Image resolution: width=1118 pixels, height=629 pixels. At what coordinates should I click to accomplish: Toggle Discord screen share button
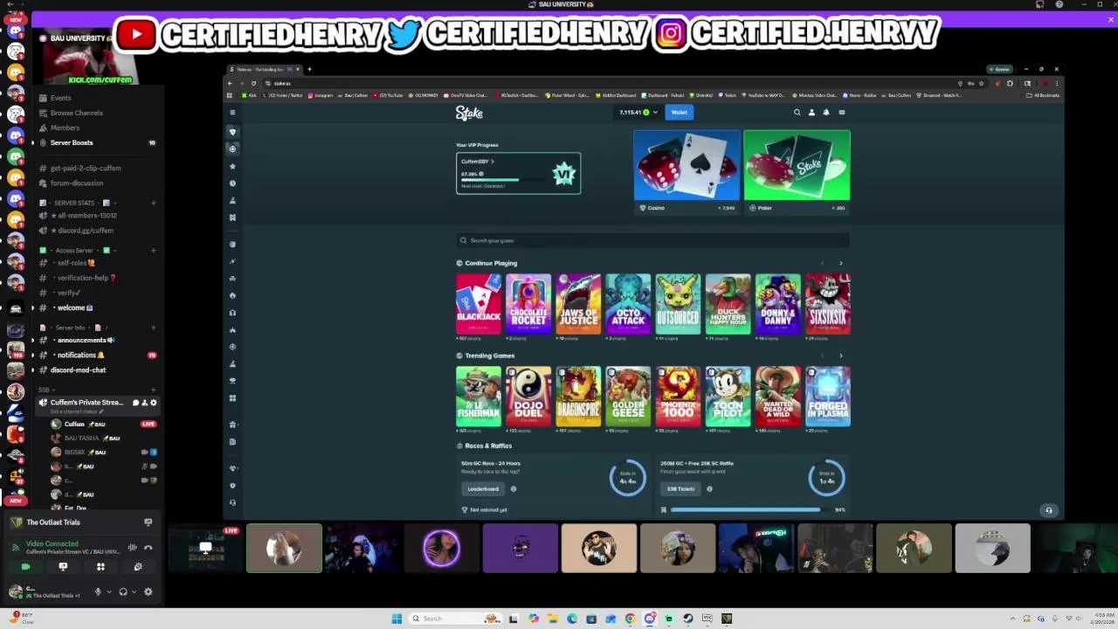(63, 567)
